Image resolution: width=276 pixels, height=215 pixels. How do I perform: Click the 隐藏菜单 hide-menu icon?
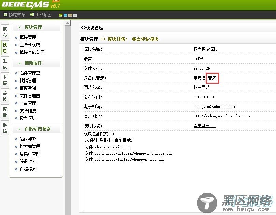pyautogui.click(x=5, y=15)
